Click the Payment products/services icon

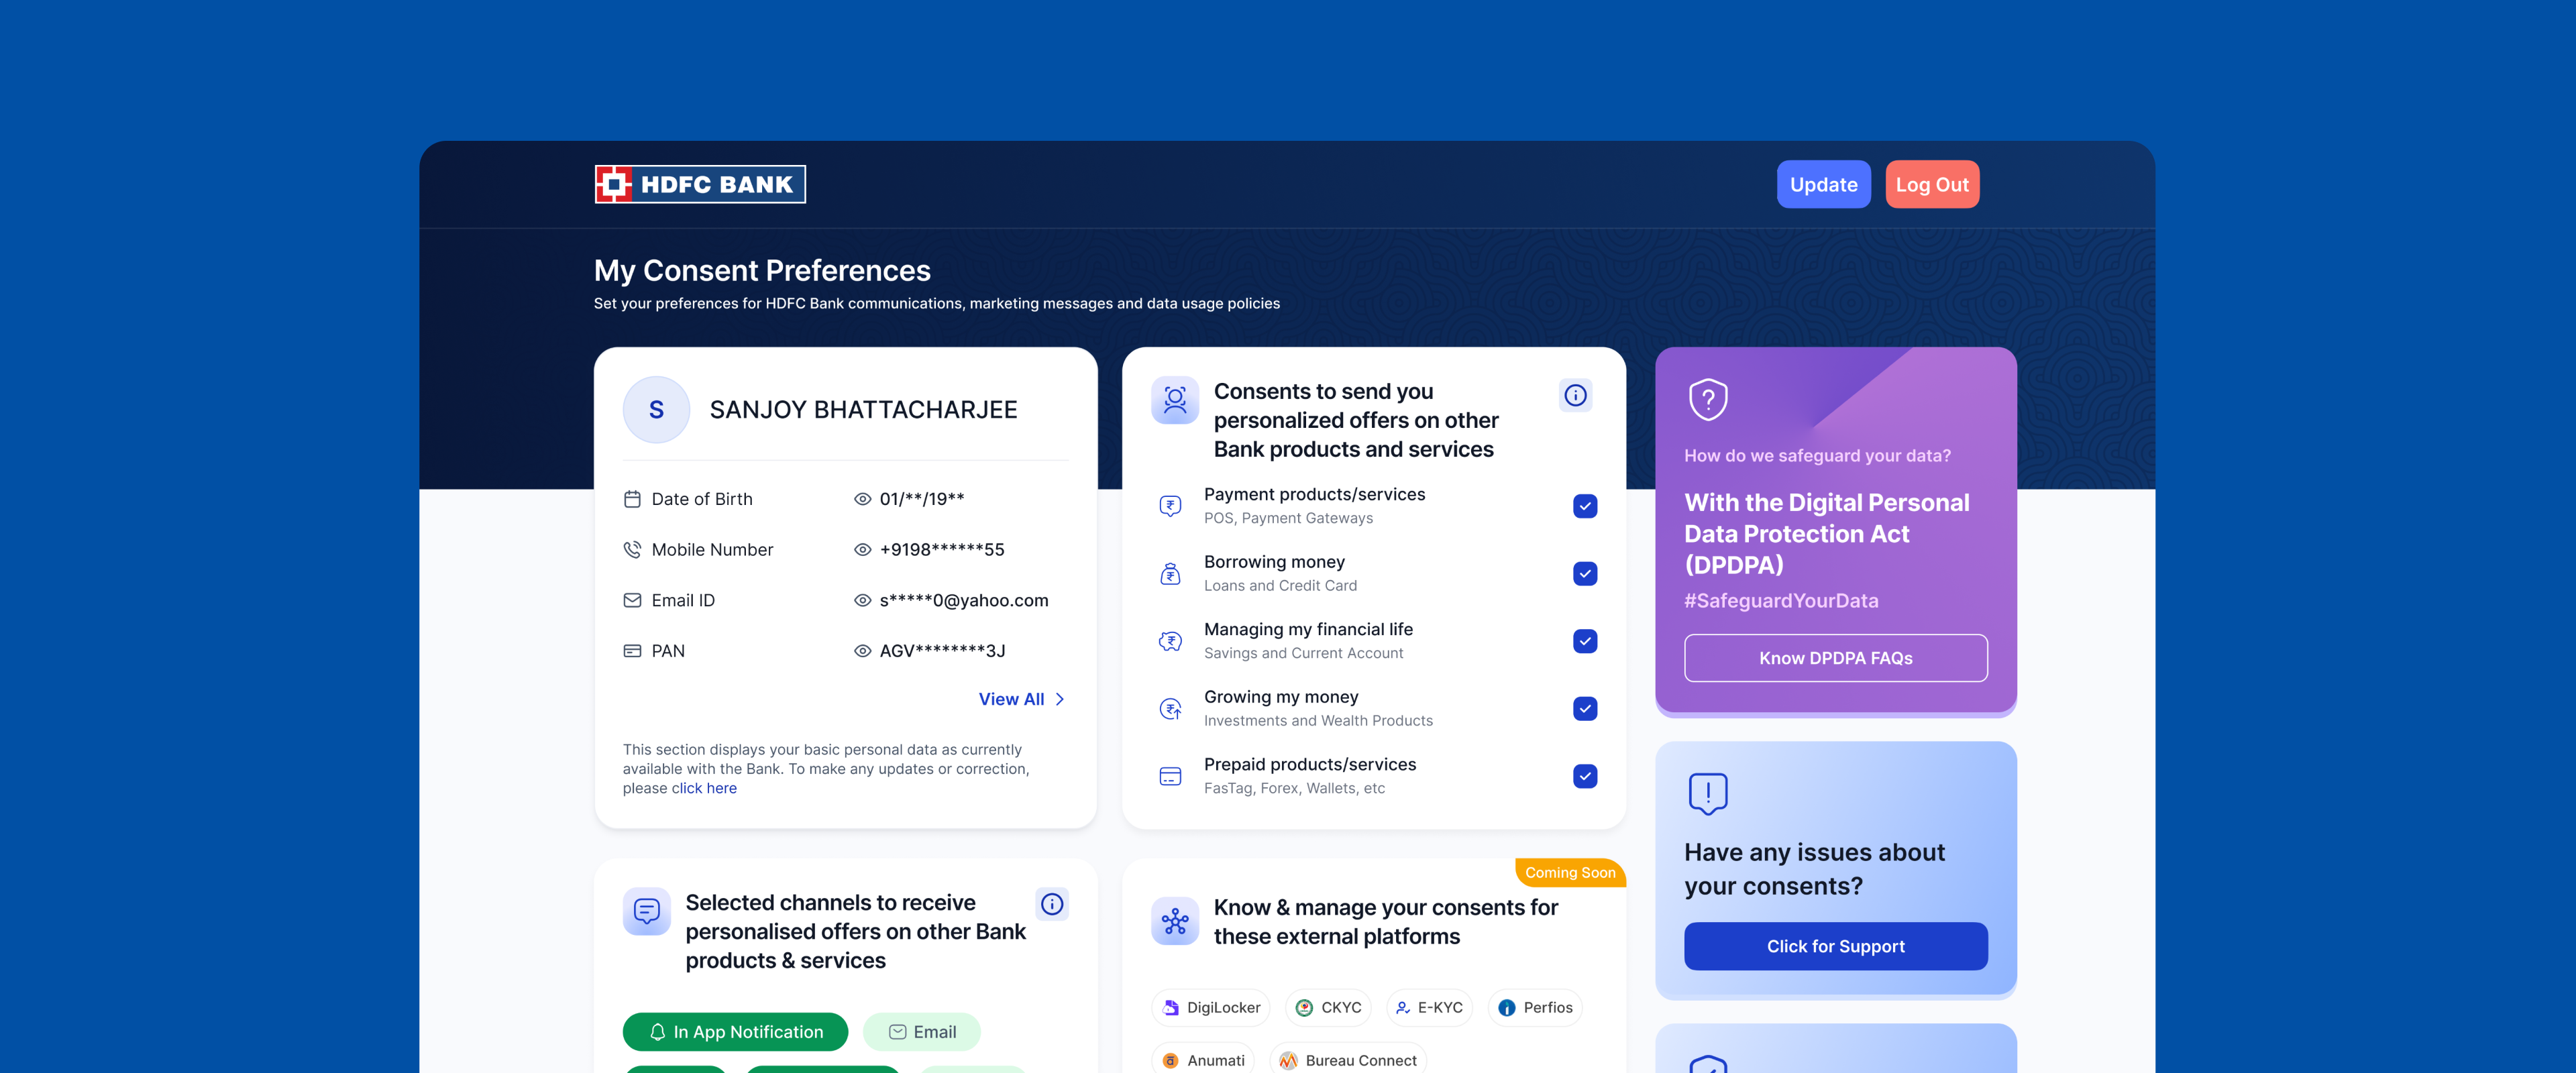coord(1170,506)
